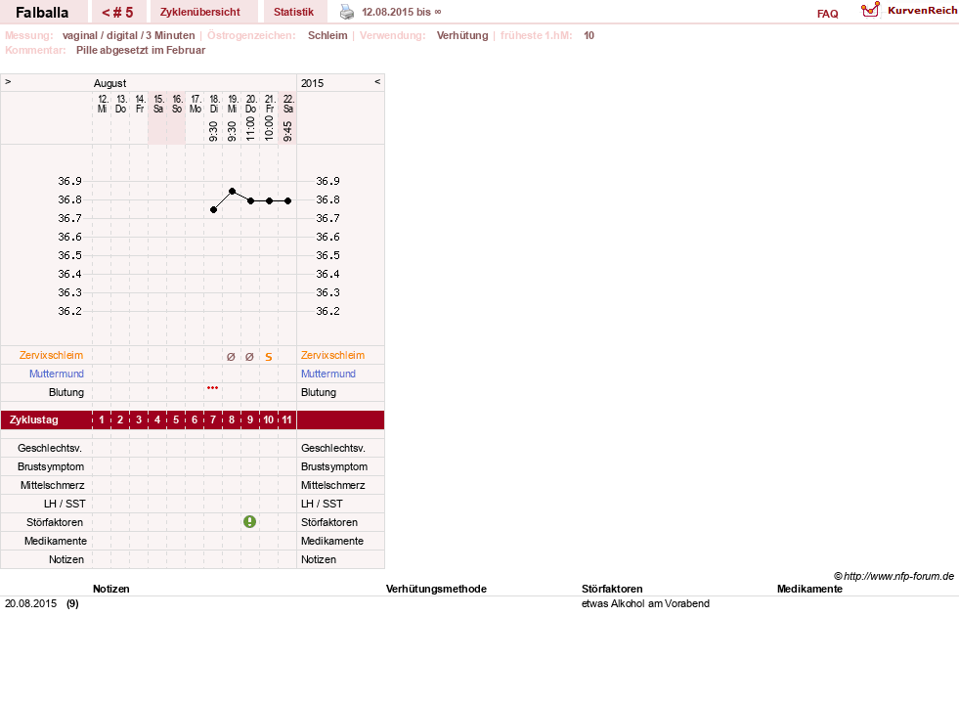959x705 pixels.
Task: Click the 9:45 measurement time
Action: (287, 131)
